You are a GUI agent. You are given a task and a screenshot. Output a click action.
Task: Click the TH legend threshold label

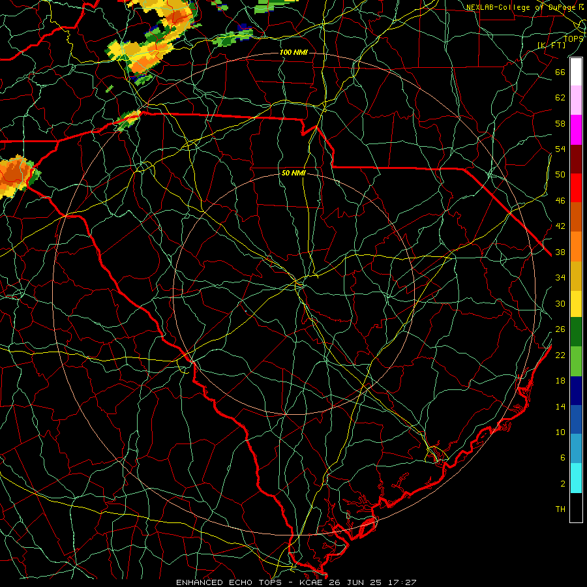click(560, 509)
